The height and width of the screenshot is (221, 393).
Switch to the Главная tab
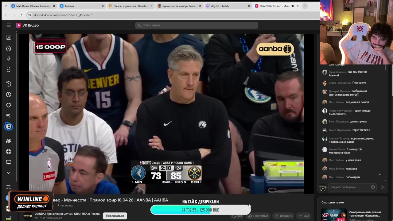(x=82, y=6)
